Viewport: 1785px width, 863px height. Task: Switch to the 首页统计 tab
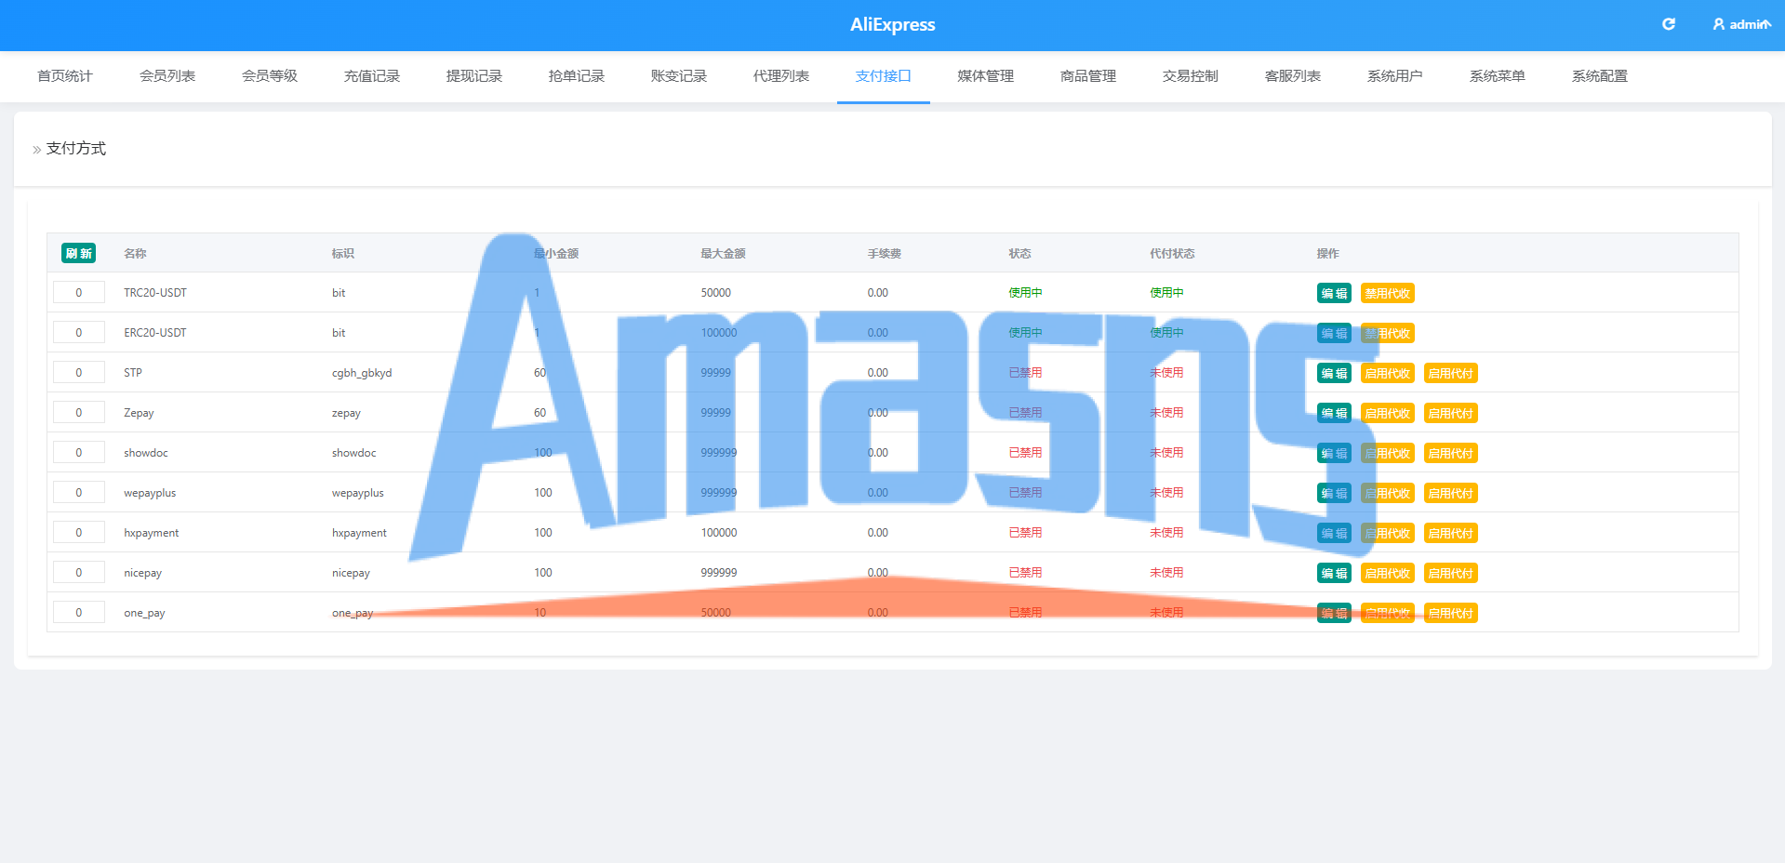[65, 76]
